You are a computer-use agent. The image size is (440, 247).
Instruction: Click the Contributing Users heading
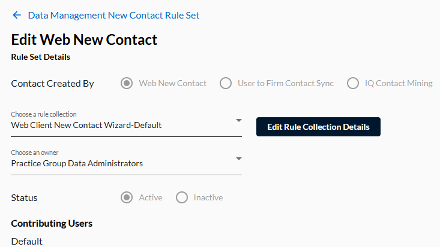pyautogui.click(x=52, y=224)
